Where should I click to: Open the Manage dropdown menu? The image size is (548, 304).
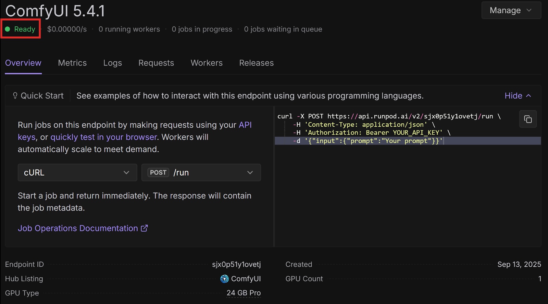[x=511, y=10]
